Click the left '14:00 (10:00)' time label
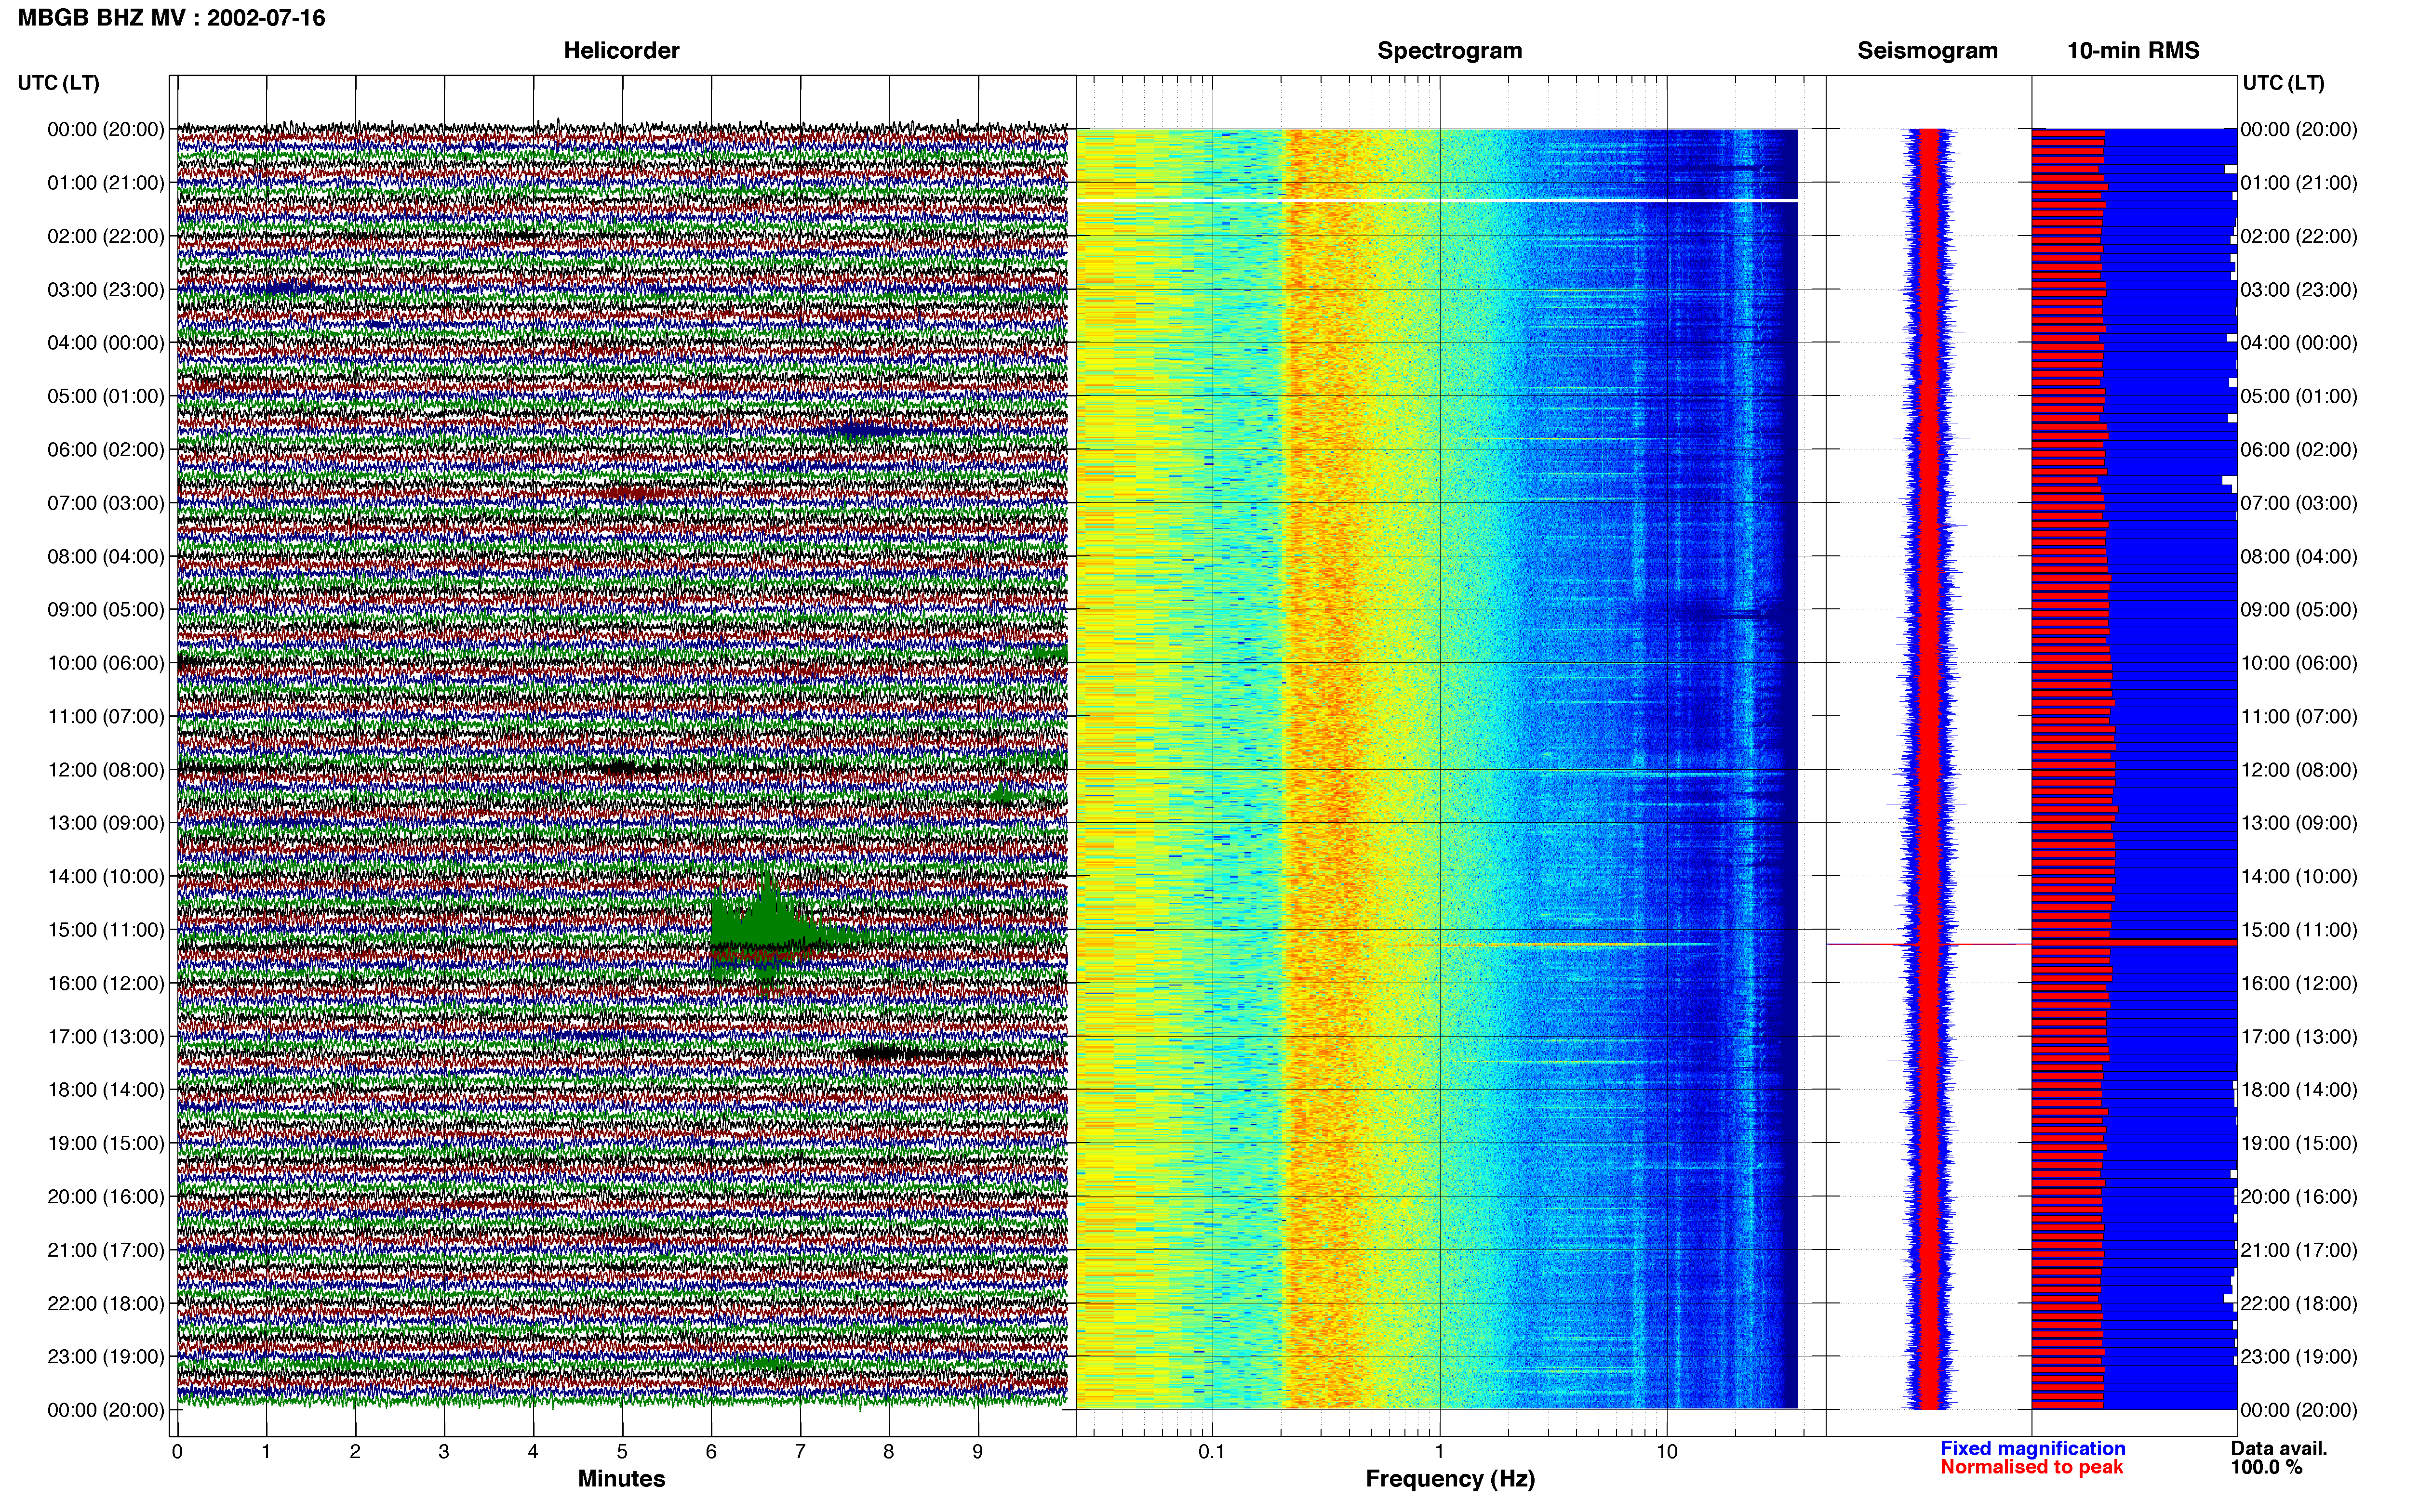 (106, 876)
